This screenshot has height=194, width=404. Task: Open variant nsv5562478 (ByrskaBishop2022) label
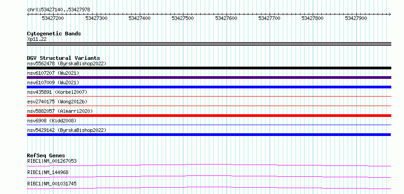66,63
